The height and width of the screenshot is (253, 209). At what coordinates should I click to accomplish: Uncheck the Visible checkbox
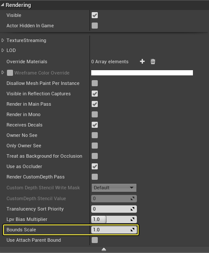(95, 15)
